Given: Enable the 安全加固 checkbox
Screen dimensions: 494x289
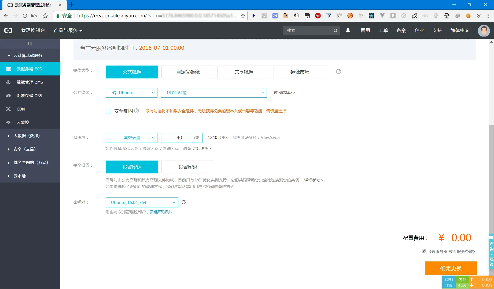Looking at the screenshot, I should 108,111.
